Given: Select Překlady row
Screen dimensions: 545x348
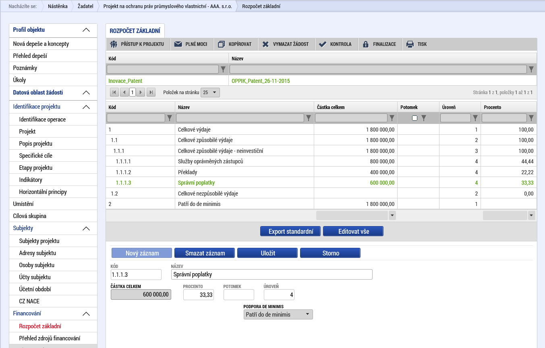Looking at the screenshot, I should click(321, 172).
